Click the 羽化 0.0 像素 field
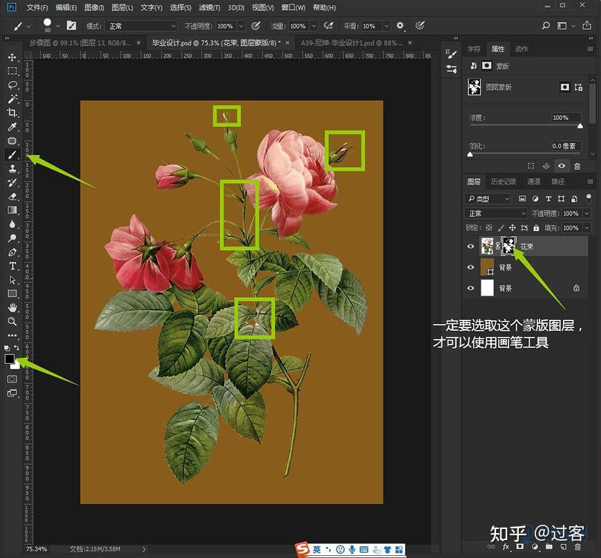Screen dimensions: 601x558 pyautogui.click(x=566, y=146)
